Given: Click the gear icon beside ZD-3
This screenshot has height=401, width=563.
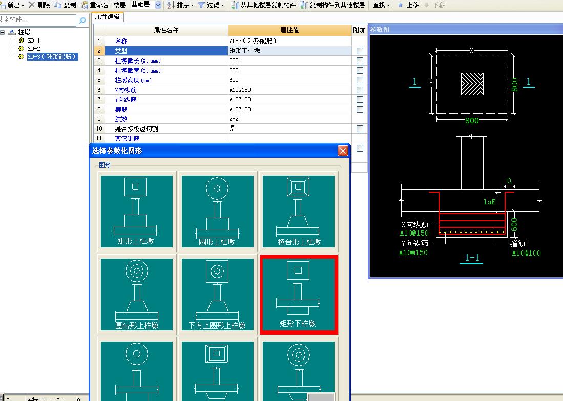Looking at the screenshot, I should coord(21,57).
